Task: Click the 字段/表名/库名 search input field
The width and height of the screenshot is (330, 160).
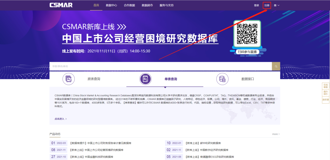Action: pyautogui.click(x=160, y=66)
